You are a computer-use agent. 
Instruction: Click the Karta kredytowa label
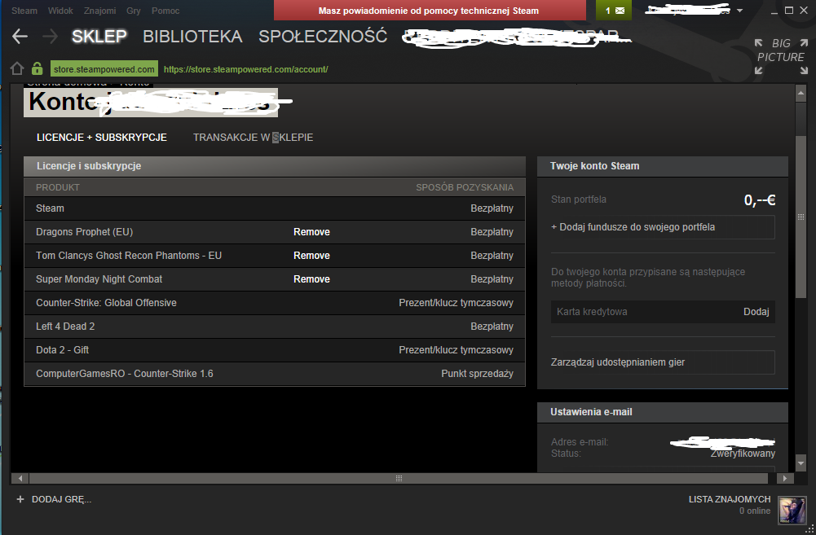click(x=592, y=311)
